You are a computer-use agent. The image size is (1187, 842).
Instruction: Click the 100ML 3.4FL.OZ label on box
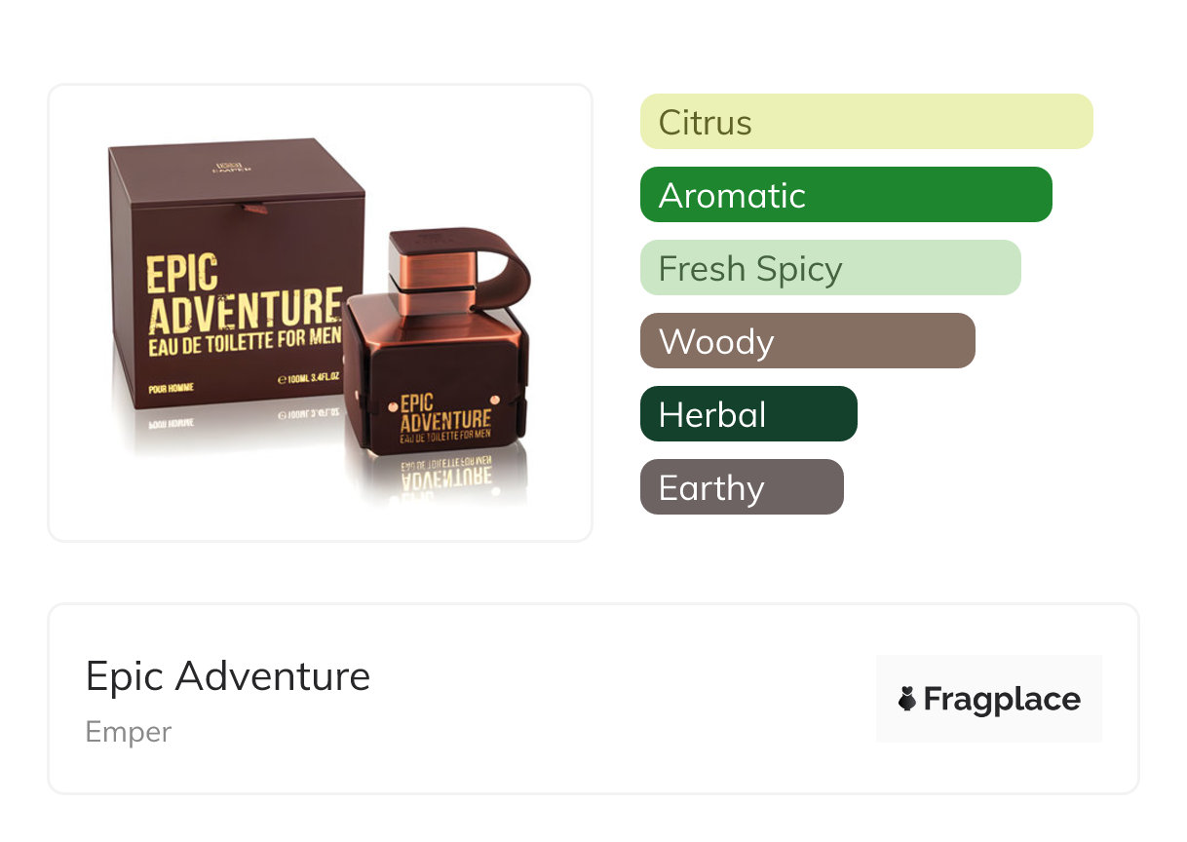pyautogui.click(x=310, y=380)
